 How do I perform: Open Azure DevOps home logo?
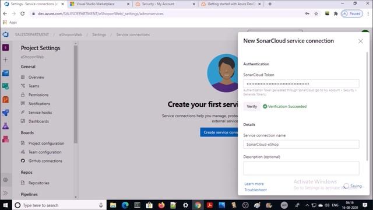6,34
